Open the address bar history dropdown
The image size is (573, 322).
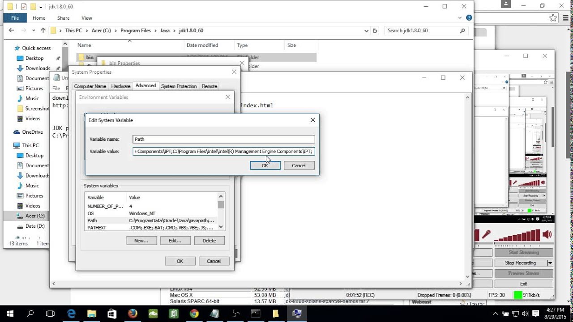[x=367, y=30]
